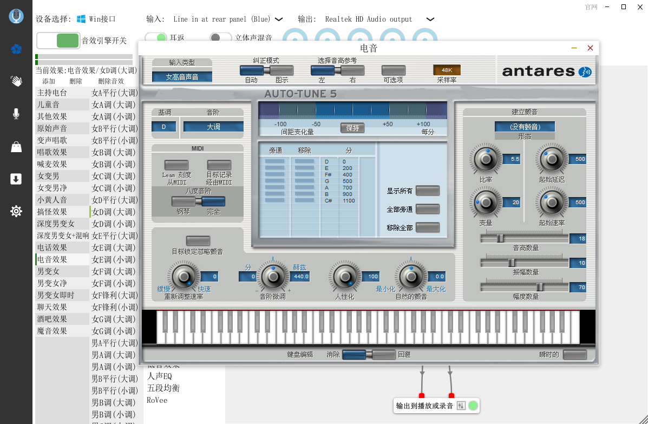
Task: Select RoVee in effects list
Action: 157,400
